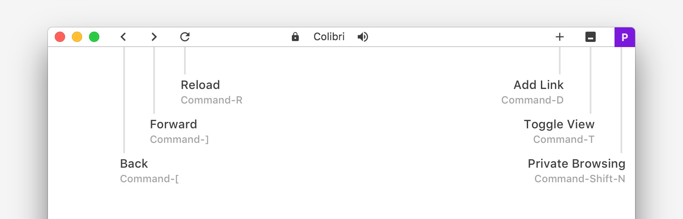The width and height of the screenshot is (683, 219).
Task: Maximize the window with the green button
Action: coord(94,37)
